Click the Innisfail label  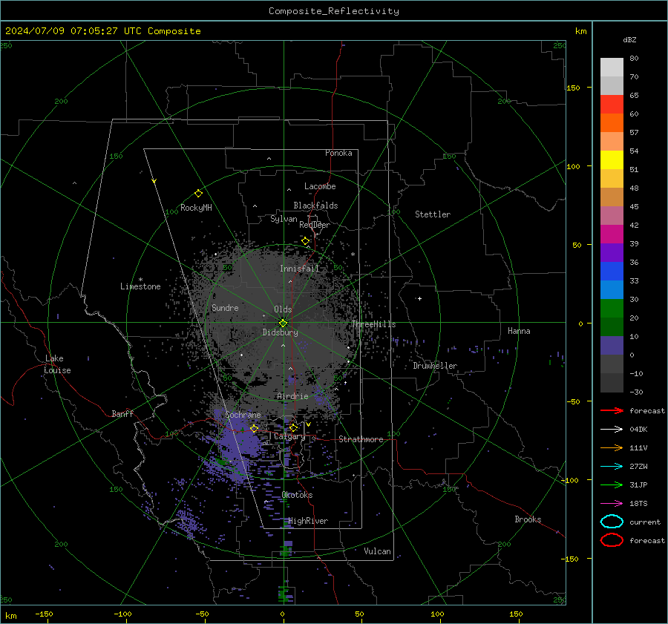click(x=300, y=269)
